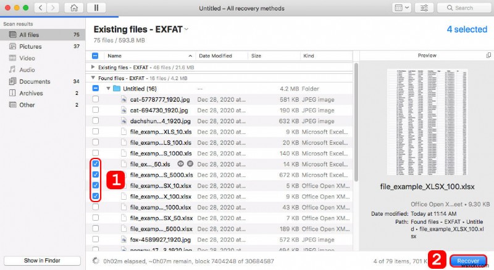The image size is (494, 270).
Task: Check the cat-5778777_1920.jpg checkbox
Action: [96, 99]
